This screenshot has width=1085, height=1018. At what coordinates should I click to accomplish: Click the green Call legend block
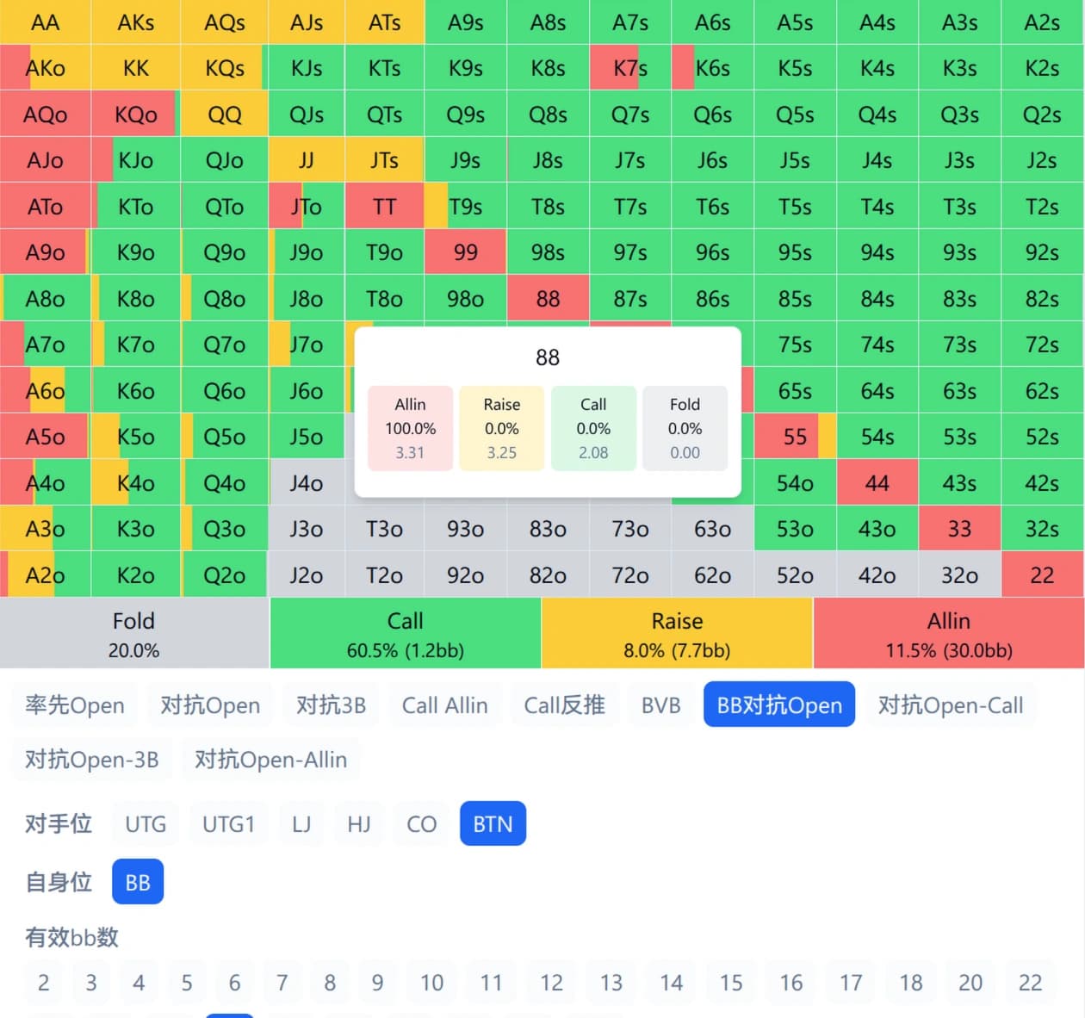point(405,633)
